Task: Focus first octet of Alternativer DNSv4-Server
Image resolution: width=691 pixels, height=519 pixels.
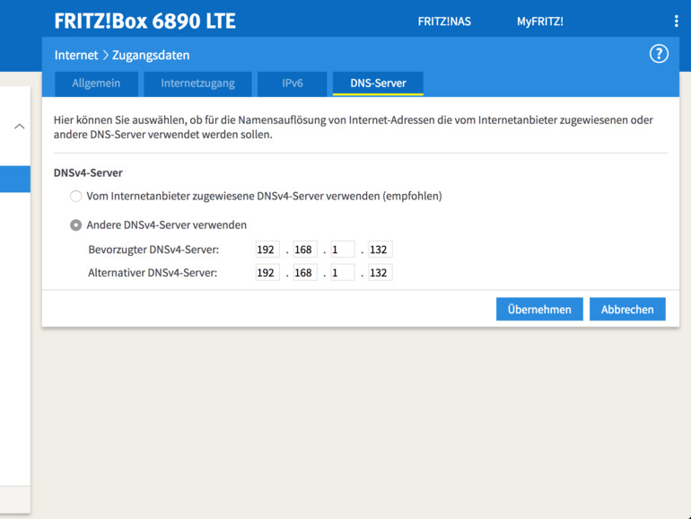Action: click(x=267, y=272)
